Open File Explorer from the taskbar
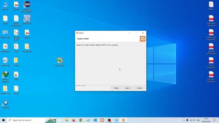This screenshot has height=123, width=219. click(67, 120)
